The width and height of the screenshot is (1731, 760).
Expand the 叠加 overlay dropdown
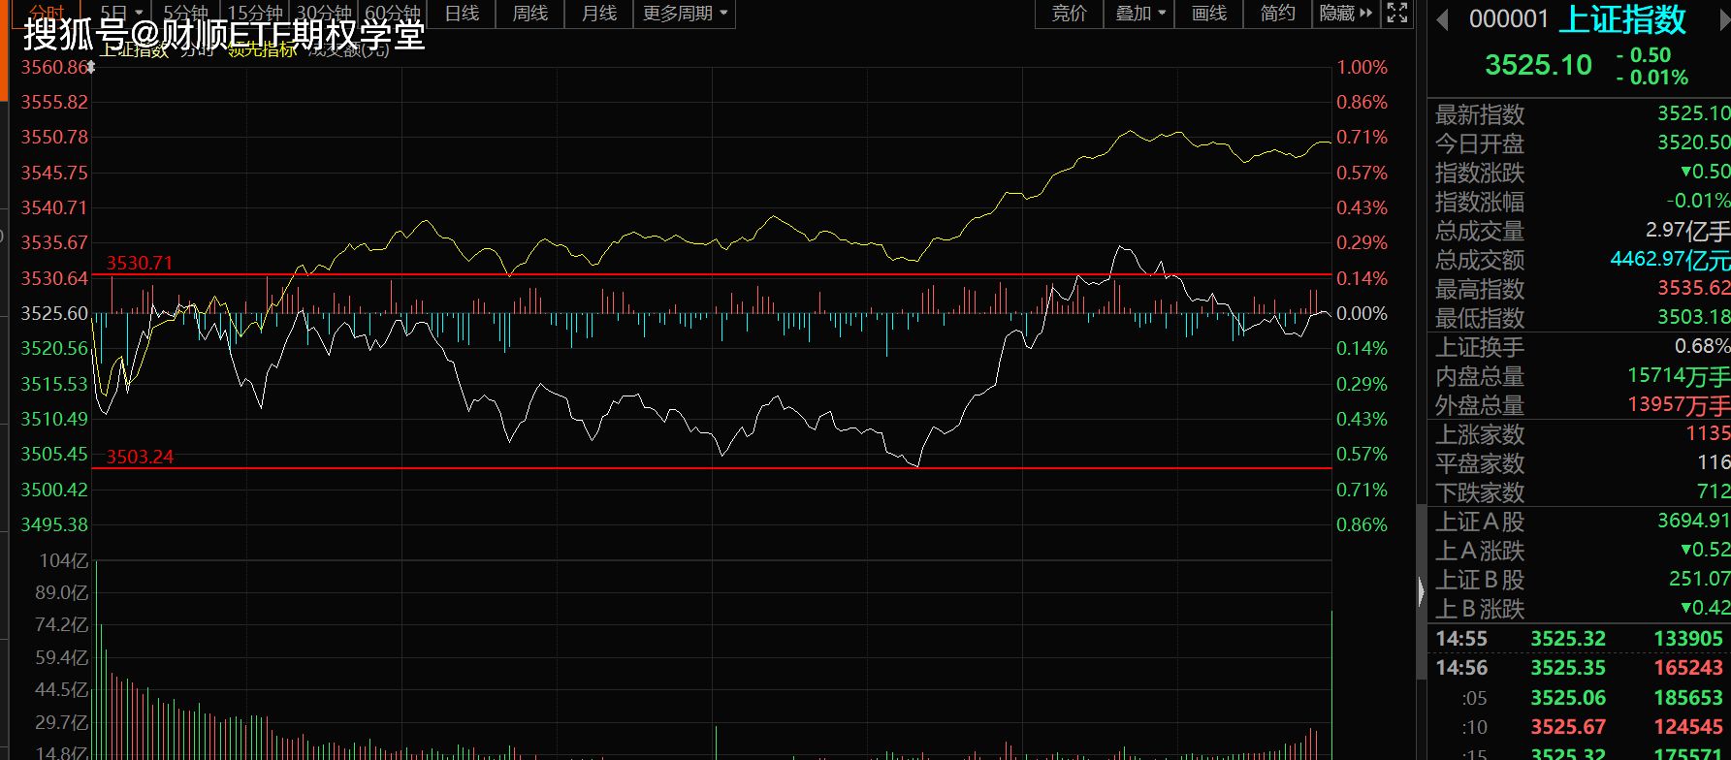pyautogui.click(x=1139, y=14)
